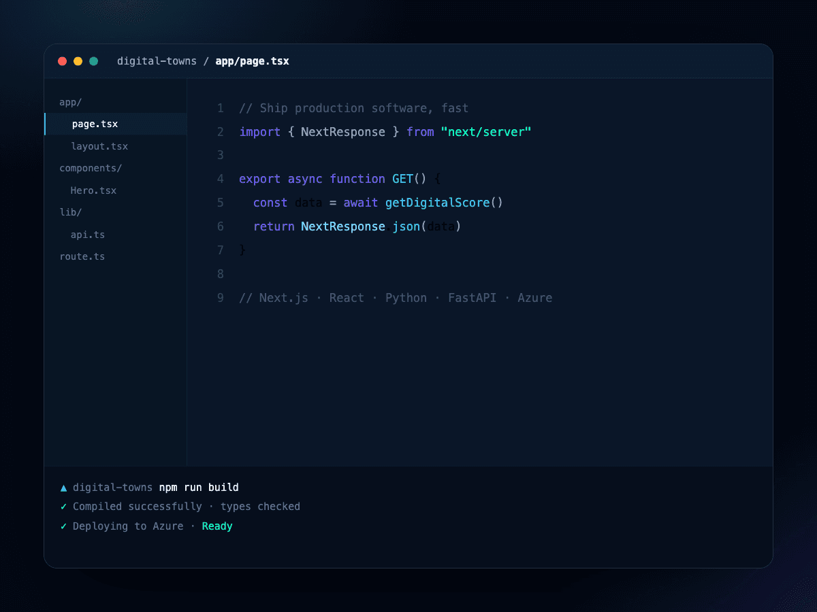Screen dimensions: 817x612
Task: Click the function keyword on line 4
Action: tap(357, 179)
